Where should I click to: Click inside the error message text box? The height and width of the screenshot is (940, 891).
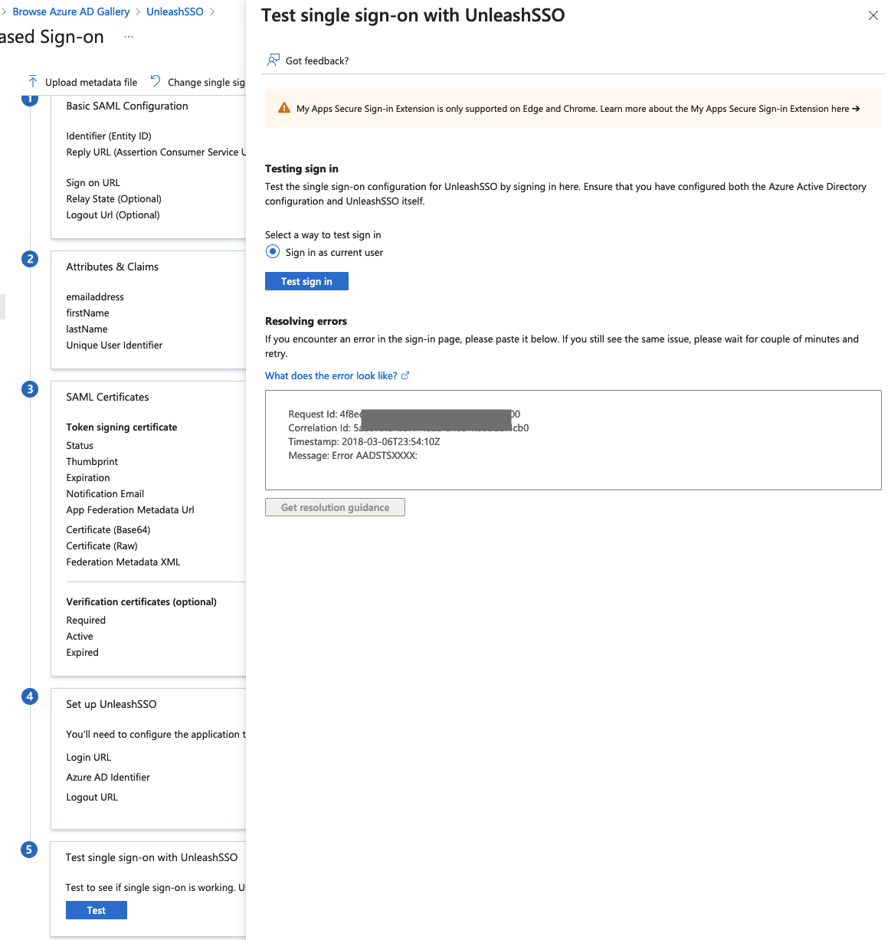573,467
